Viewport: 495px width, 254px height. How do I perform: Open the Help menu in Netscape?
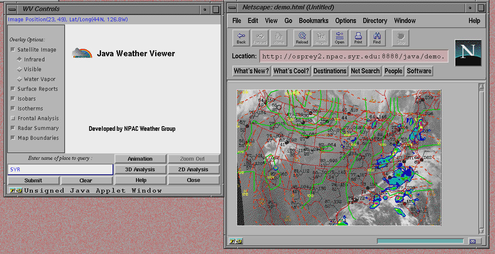click(474, 21)
